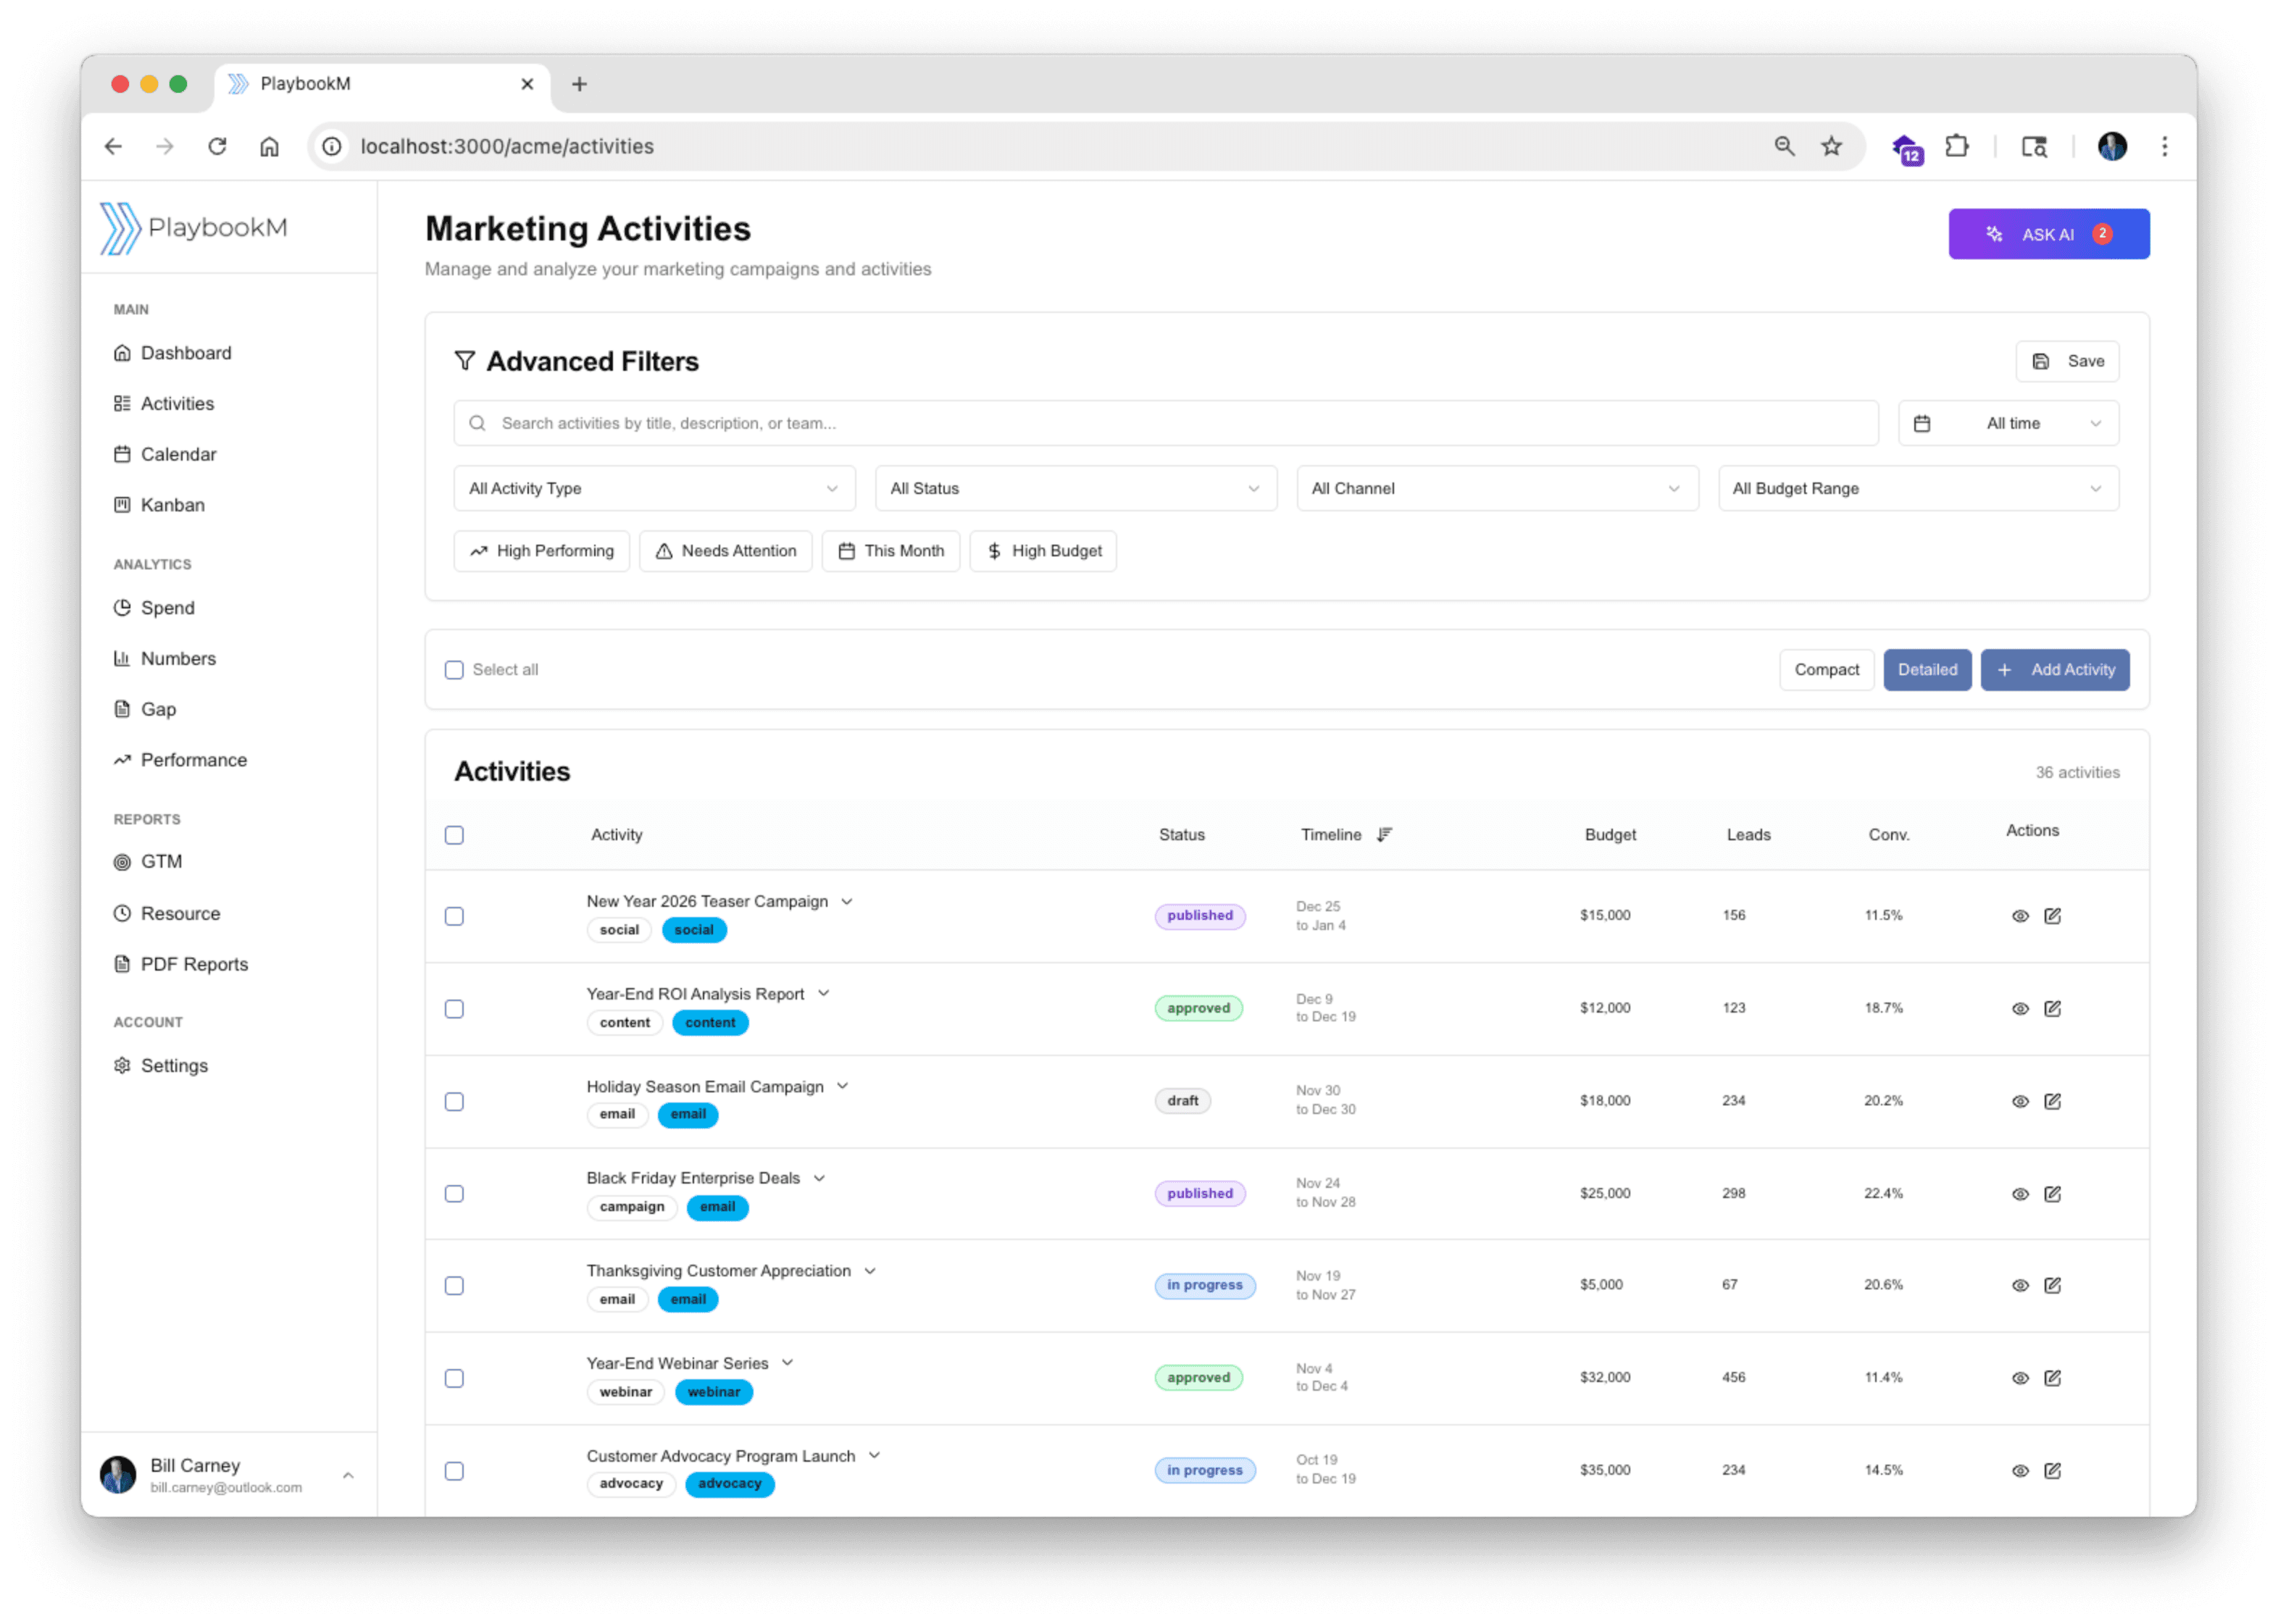Viewport: 2278px width, 1624px height.
Task: Open the browser extensions puzzle icon
Action: pos(1957,147)
